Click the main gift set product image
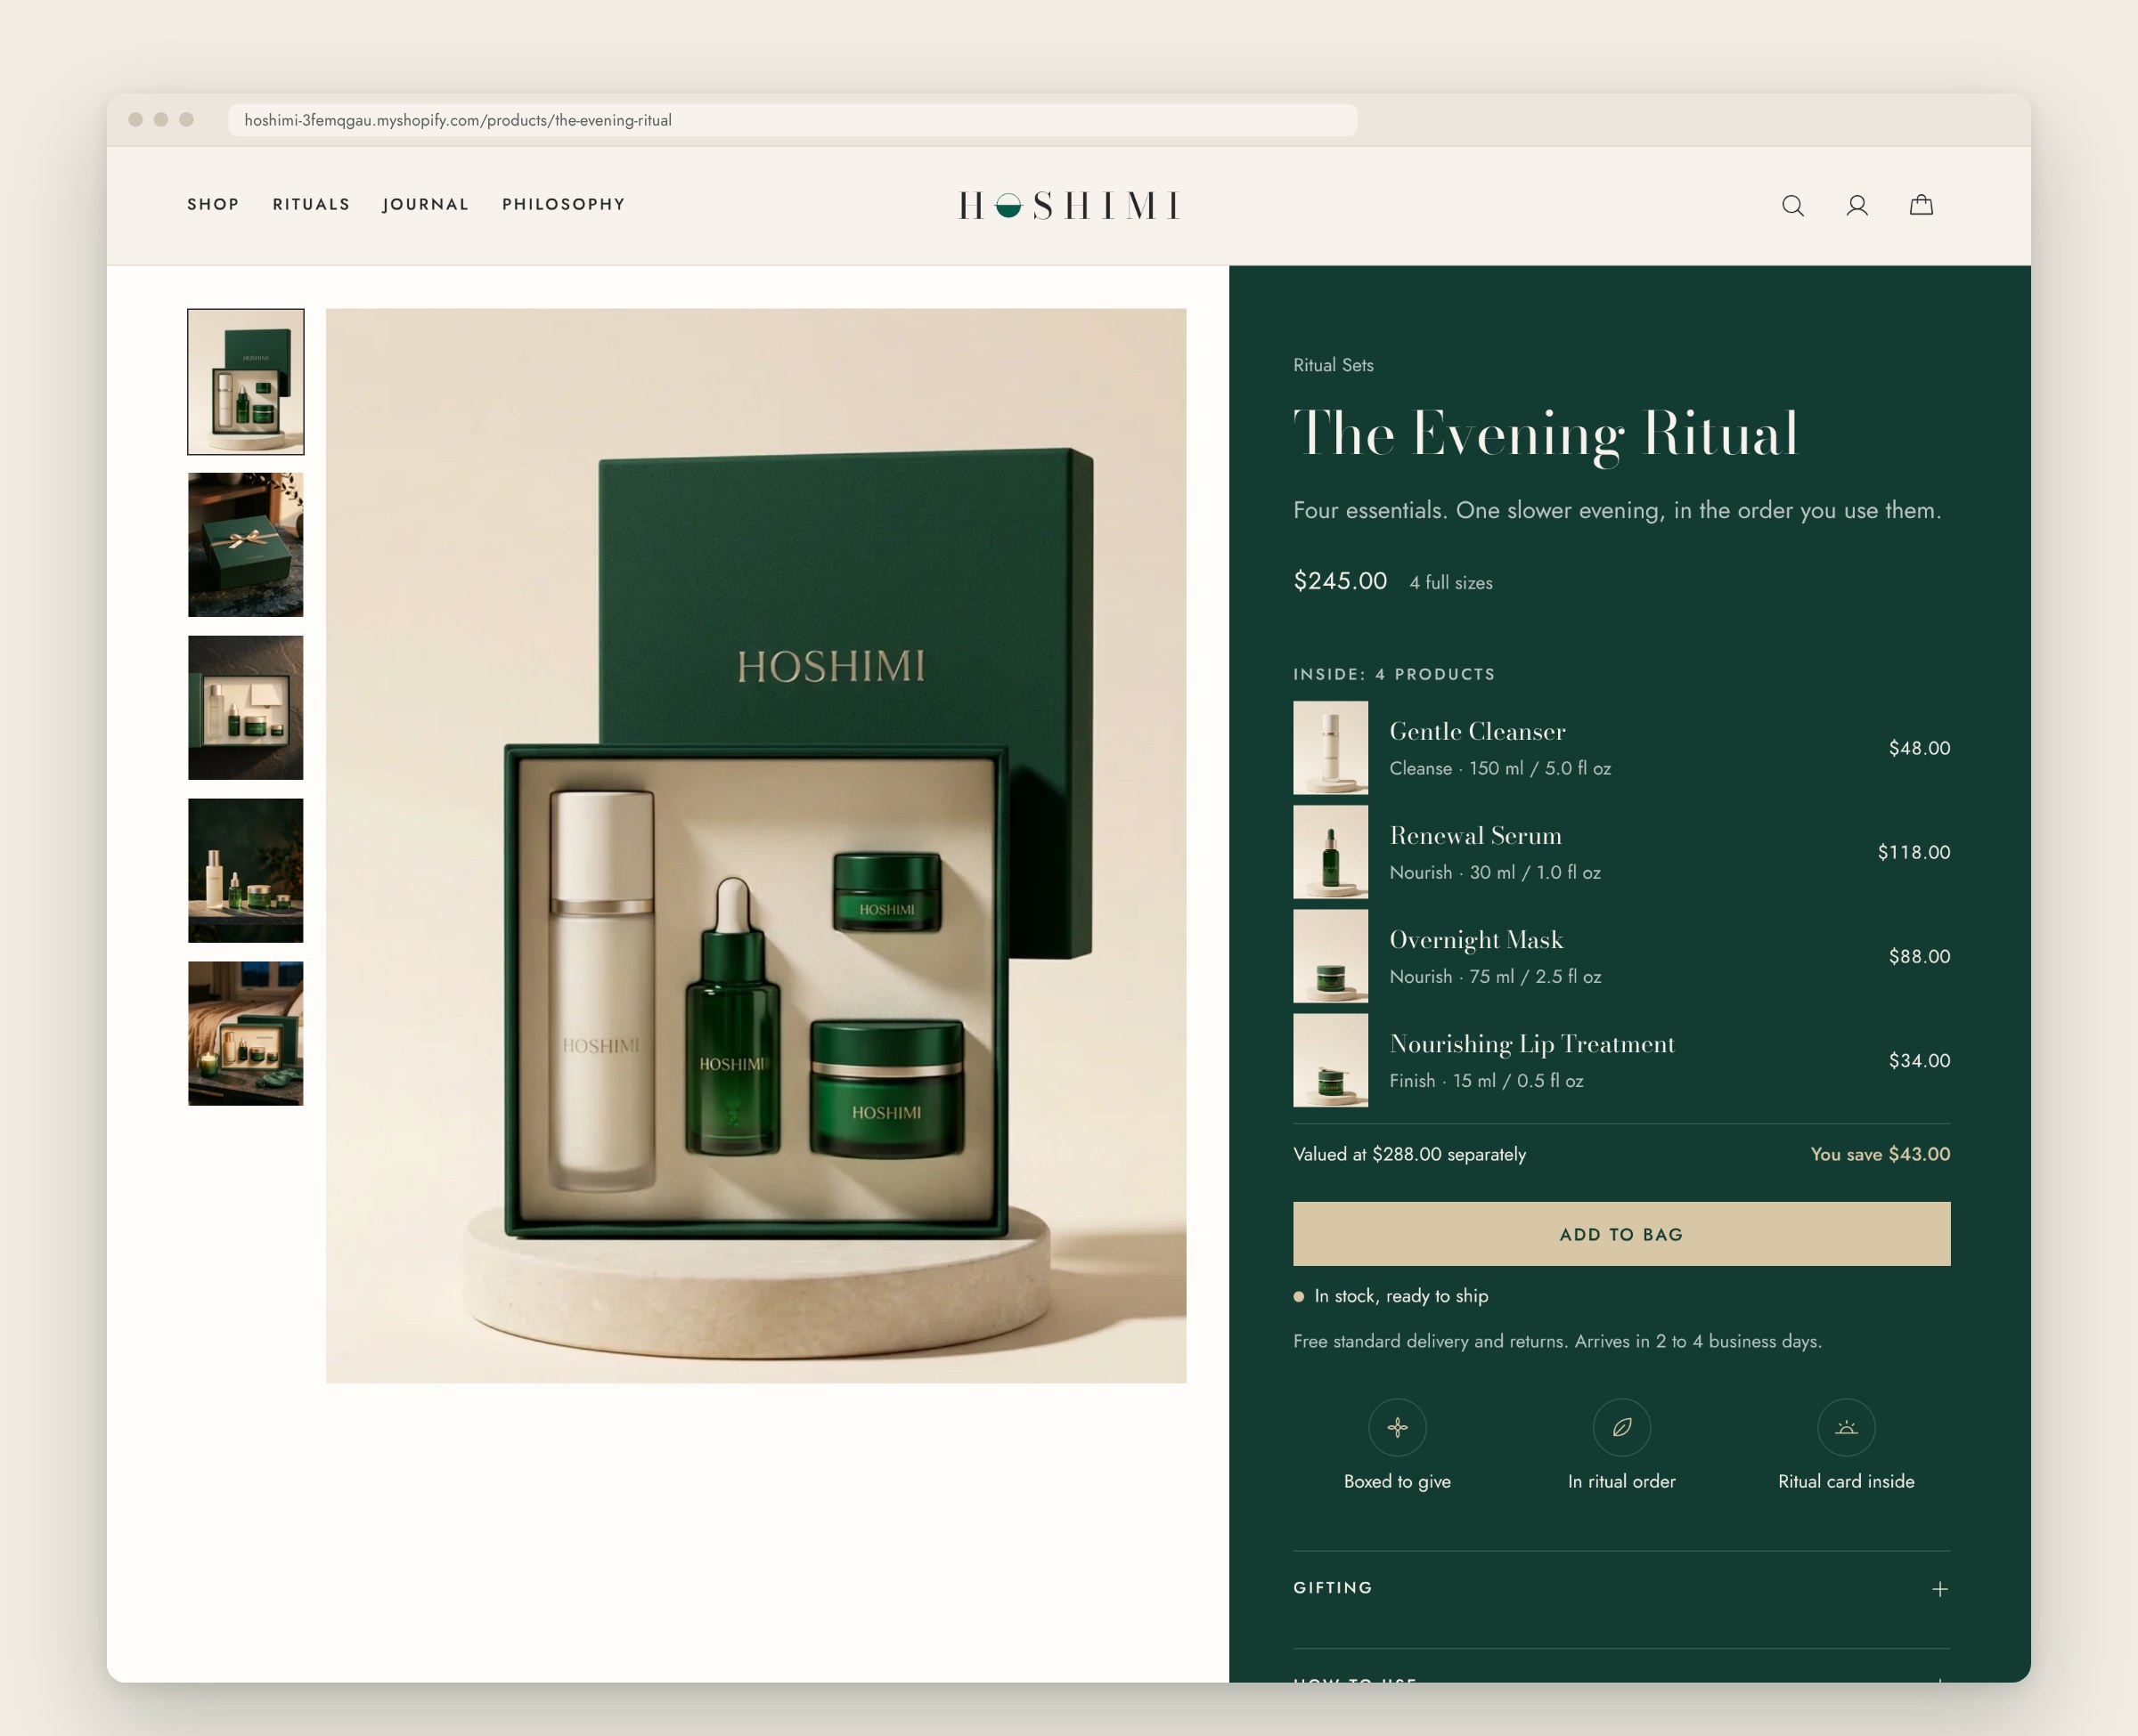 tap(756, 846)
